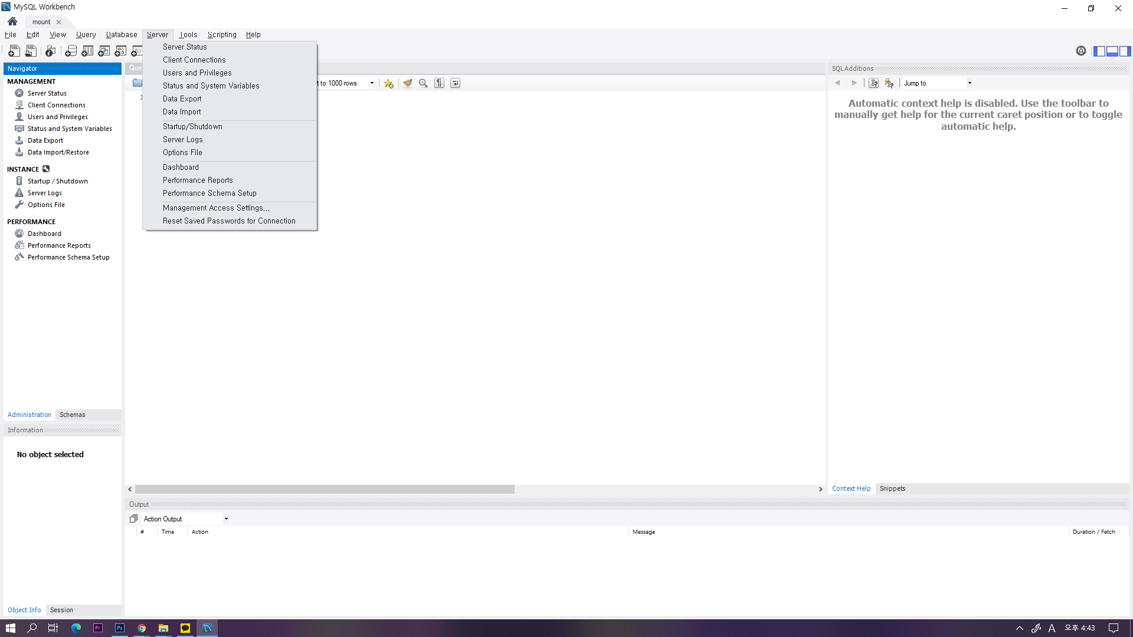Screen dimensions: 1133x637
Task: Switch to the Snippets tab
Action: [892, 488]
